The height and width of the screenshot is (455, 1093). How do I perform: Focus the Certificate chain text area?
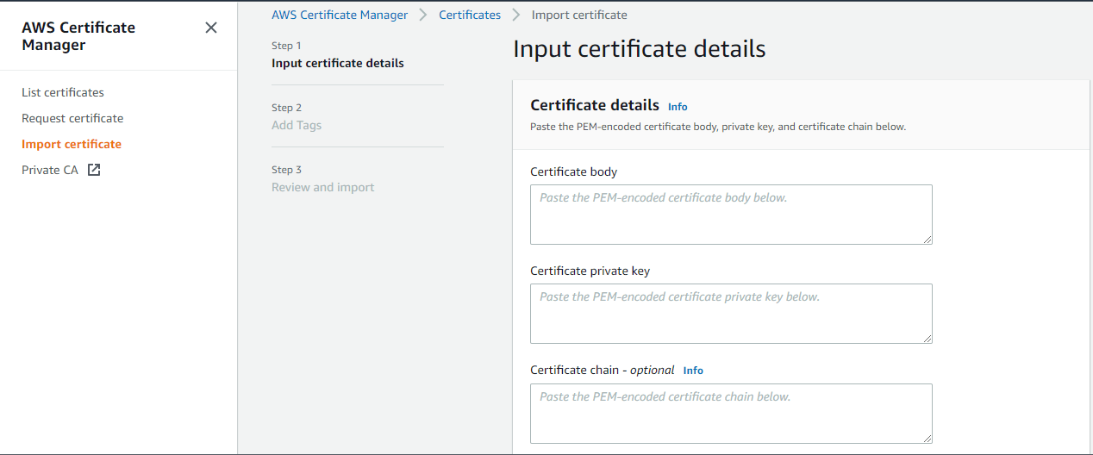(731, 414)
